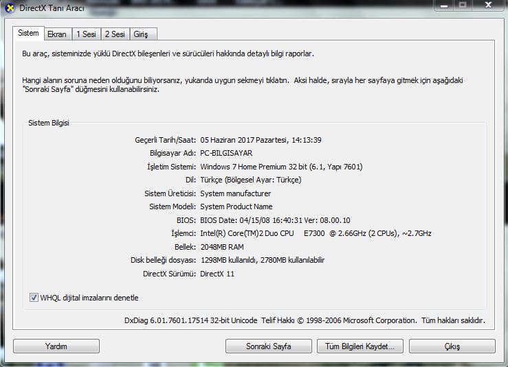Click the Çıkış button

tap(452, 346)
